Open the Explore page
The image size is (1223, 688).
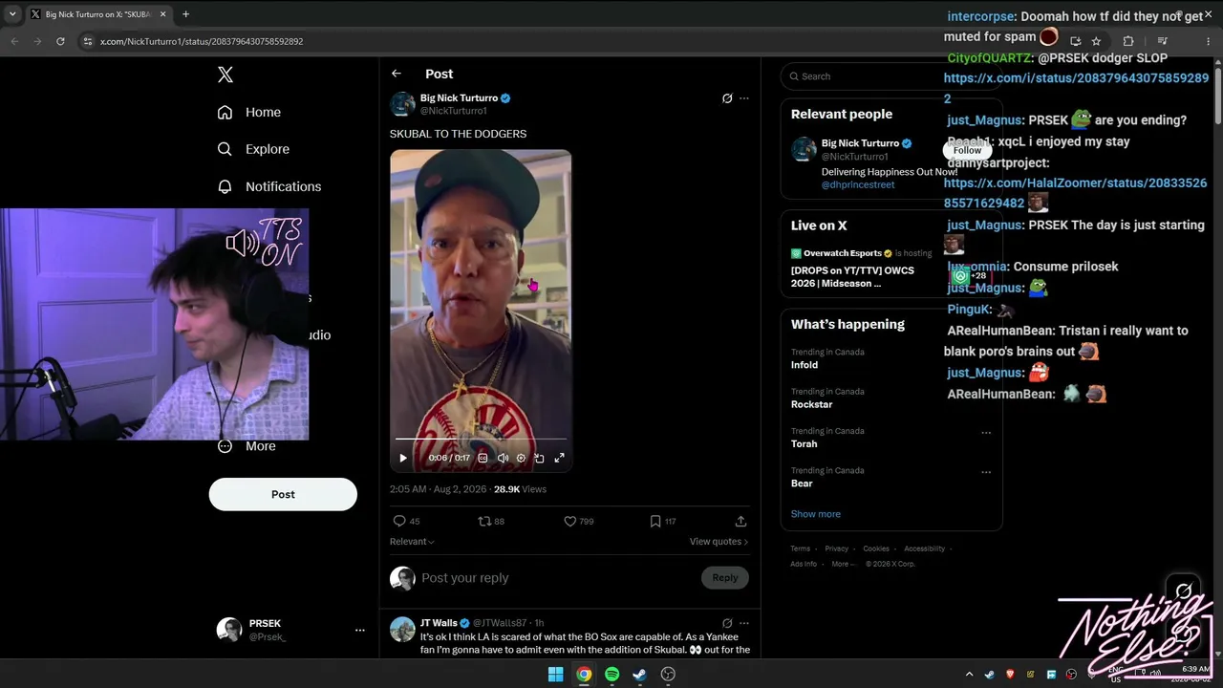(x=253, y=149)
